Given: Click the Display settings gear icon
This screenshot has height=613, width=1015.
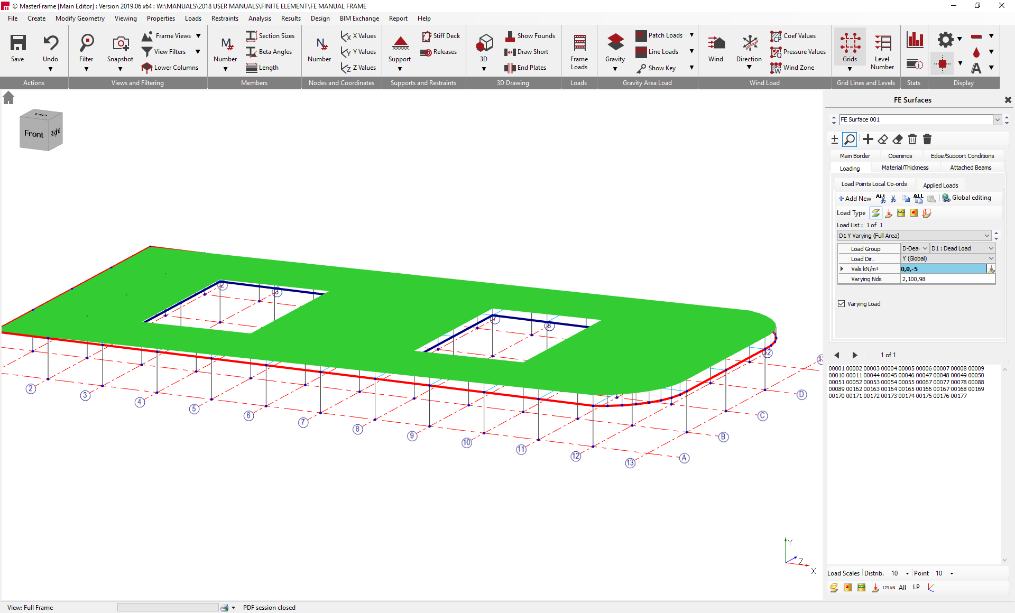Looking at the screenshot, I should pos(945,40).
